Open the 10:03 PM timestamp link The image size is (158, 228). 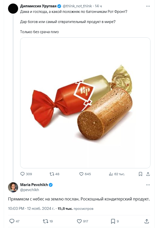(x=16, y=209)
